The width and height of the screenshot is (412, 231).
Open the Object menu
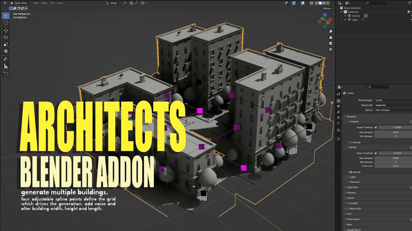[61, 3]
